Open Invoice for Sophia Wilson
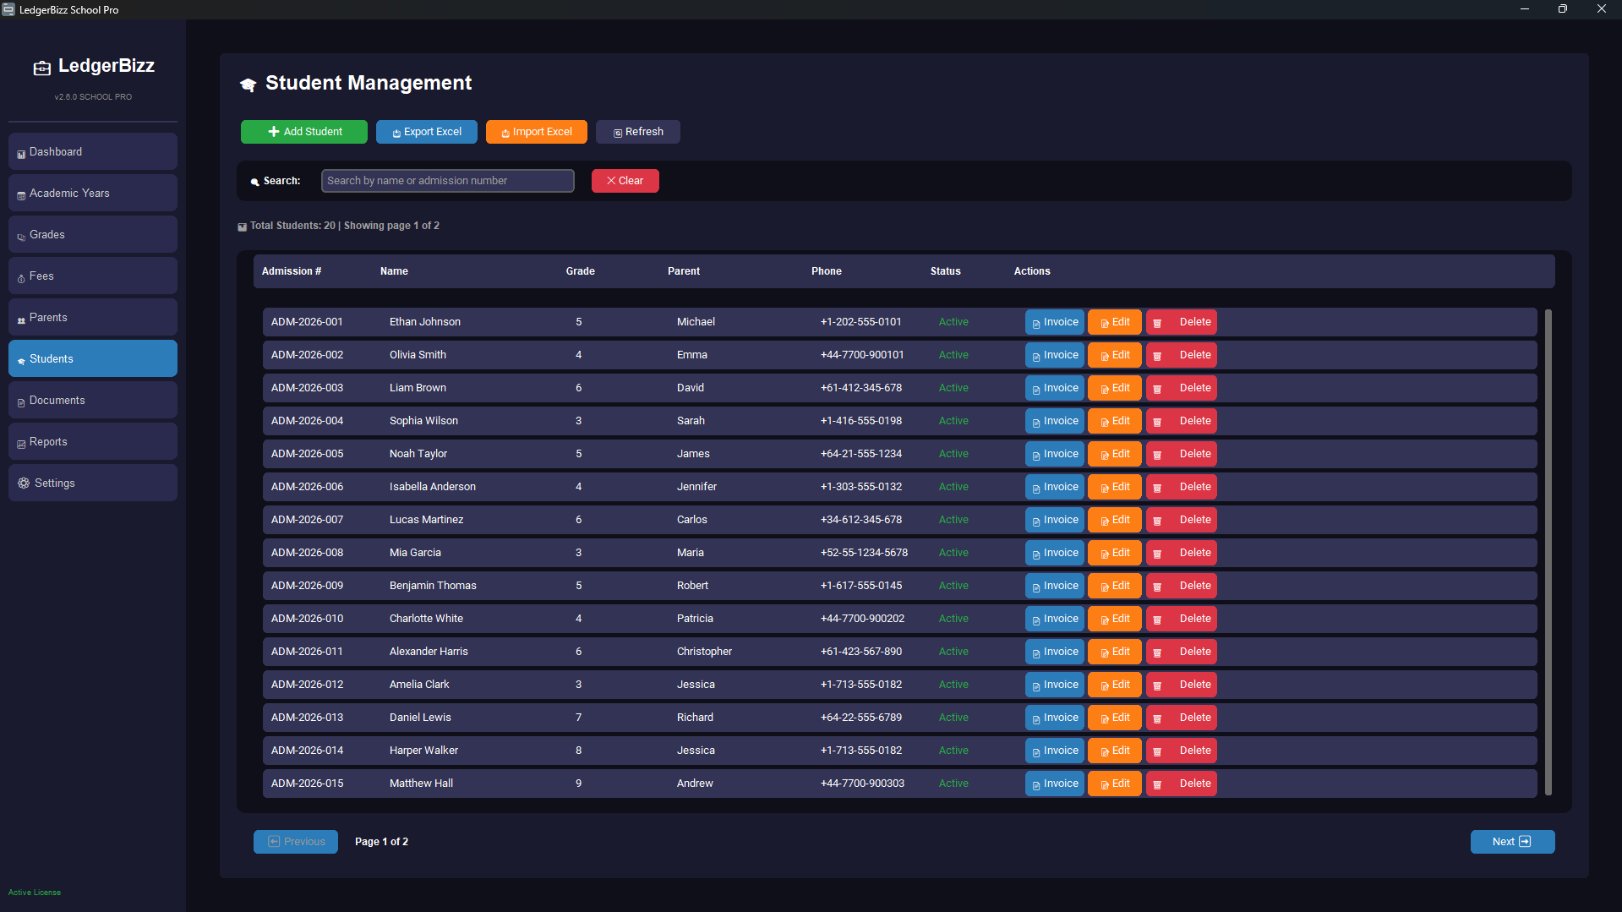1622x912 pixels. 1055,421
